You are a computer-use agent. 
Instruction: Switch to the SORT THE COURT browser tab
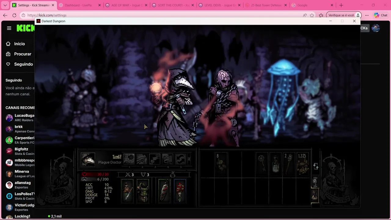173,5
